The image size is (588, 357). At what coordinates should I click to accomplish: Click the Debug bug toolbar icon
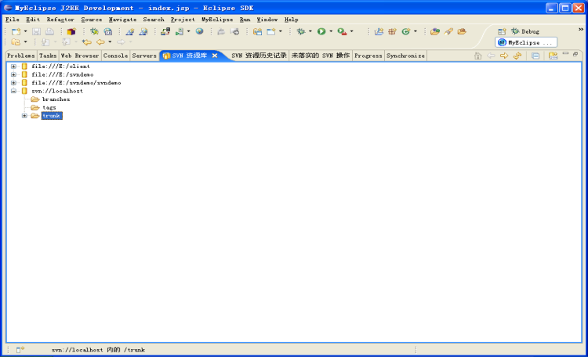coord(301,32)
